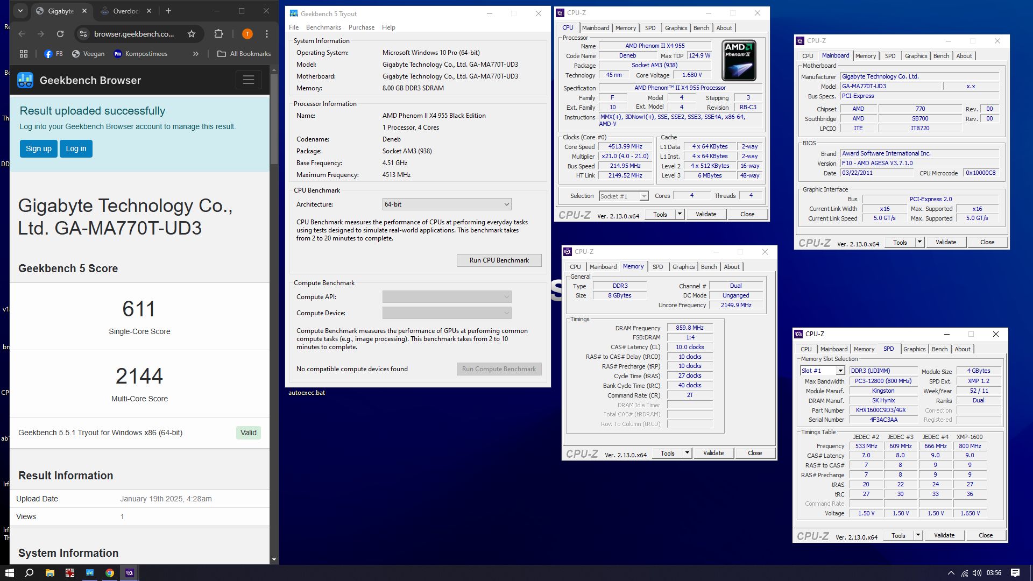The image size is (1033, 581).
Task: Expand Tools dropdown arrow in CPU-Z Mainboard window
Action: pos(919,242)
